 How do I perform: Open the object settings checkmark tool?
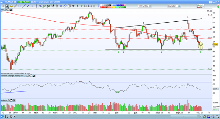pyautogui.click(x=44, y=6)
